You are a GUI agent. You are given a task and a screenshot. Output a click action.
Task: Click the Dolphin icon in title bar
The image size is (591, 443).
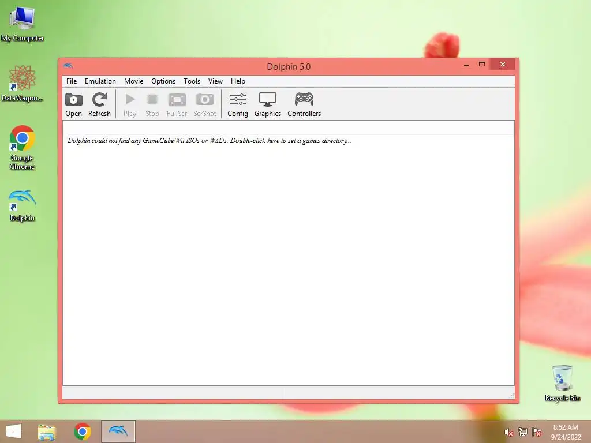point(68,66)
